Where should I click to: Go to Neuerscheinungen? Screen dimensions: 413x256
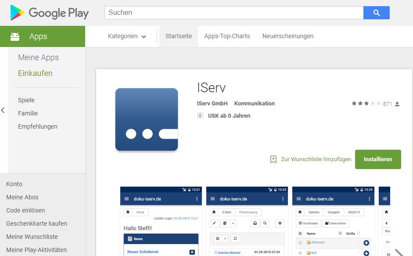pyautogui.click(x=288, y=36)
